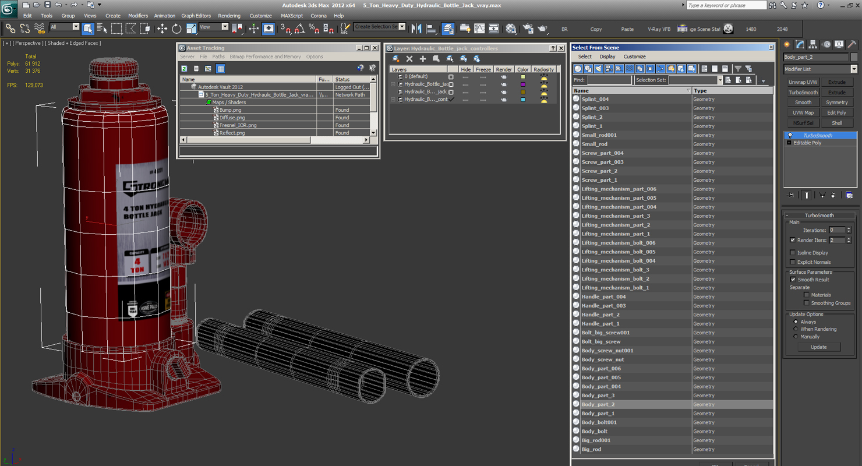The height and width of the screenshot is (466, 862).
Task: Click the Edit Poly modifier button
Action: [837, 113]
